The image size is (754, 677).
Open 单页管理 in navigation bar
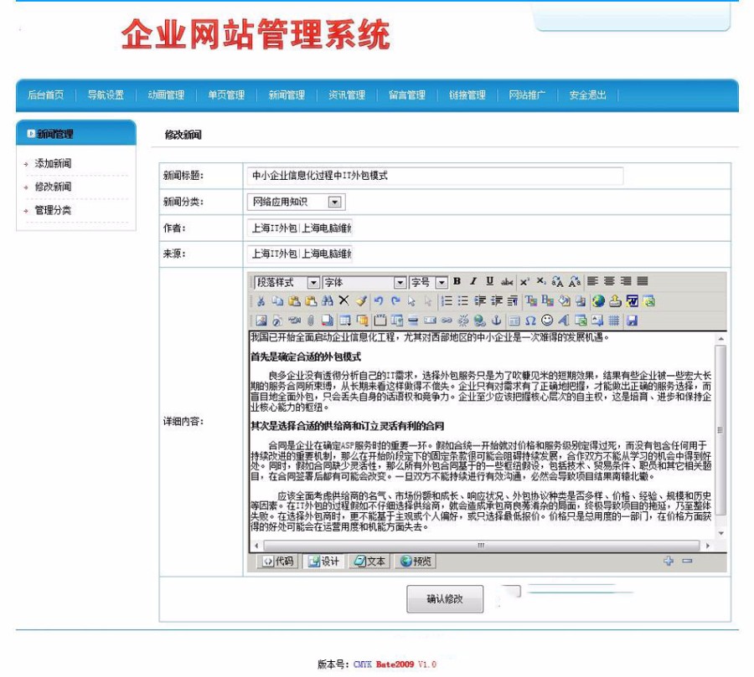(226, 95)
